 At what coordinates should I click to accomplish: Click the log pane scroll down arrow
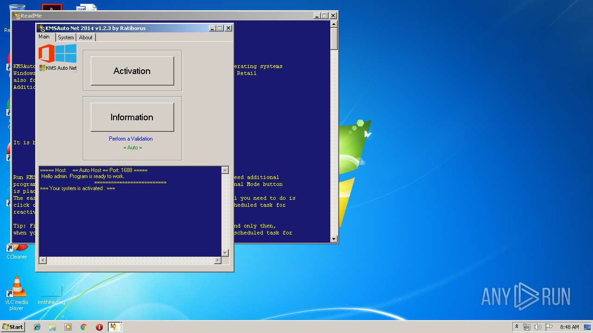coord(225,253)
